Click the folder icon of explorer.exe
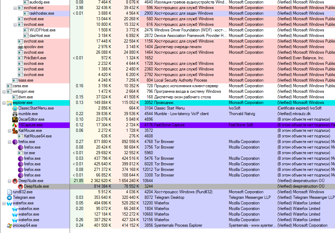Image resolution: width=335 pixels, height=233 pixels. point(9,103)
